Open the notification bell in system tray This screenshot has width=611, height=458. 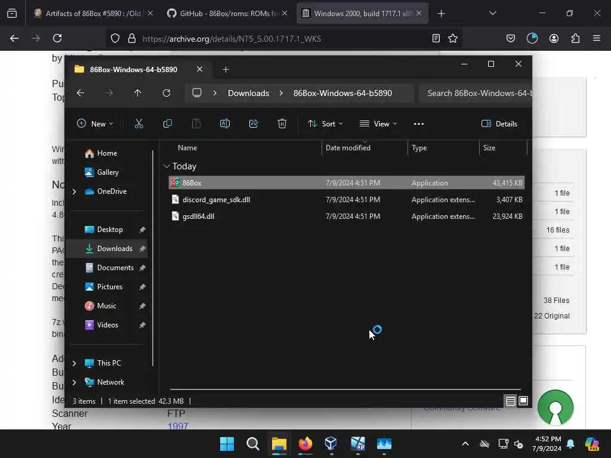[570, 444]
